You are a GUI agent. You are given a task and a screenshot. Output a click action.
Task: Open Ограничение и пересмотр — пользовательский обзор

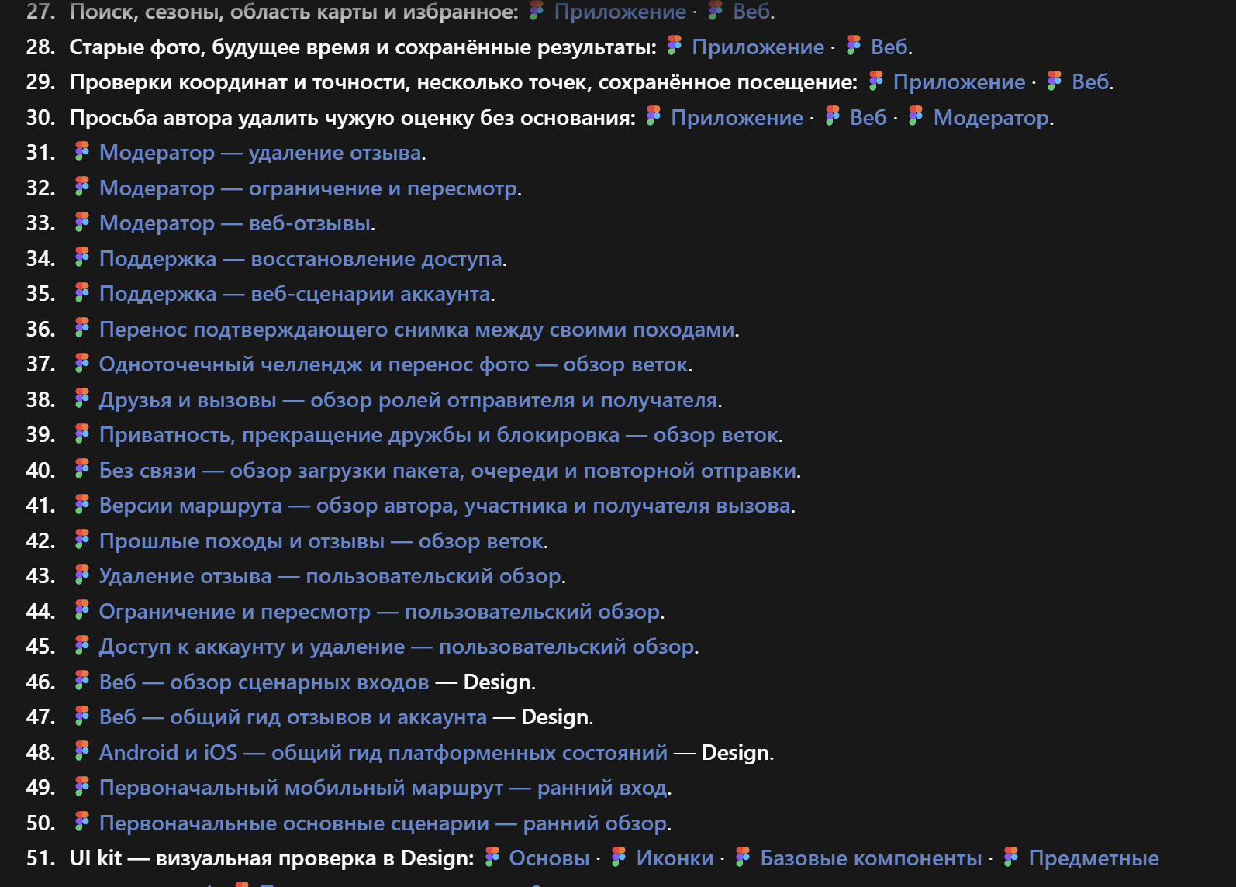[x=380, y=612]
